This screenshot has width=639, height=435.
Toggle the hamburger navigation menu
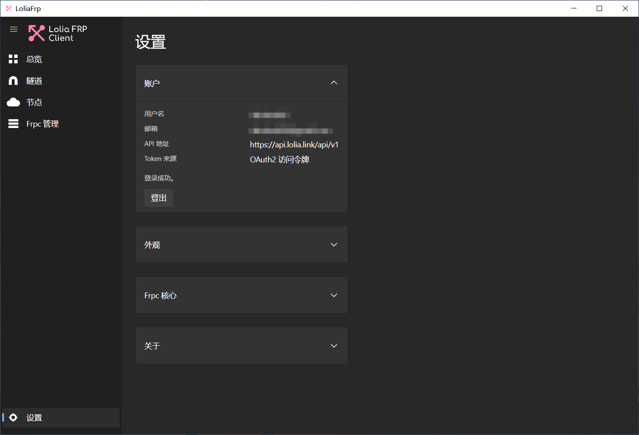click(14, 29)
